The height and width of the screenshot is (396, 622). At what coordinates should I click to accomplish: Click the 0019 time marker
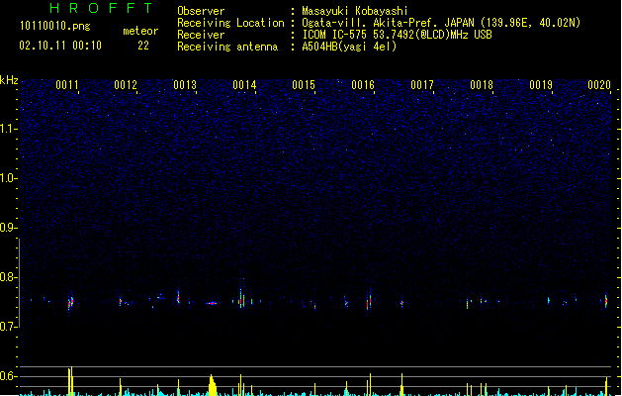[541, 85]
